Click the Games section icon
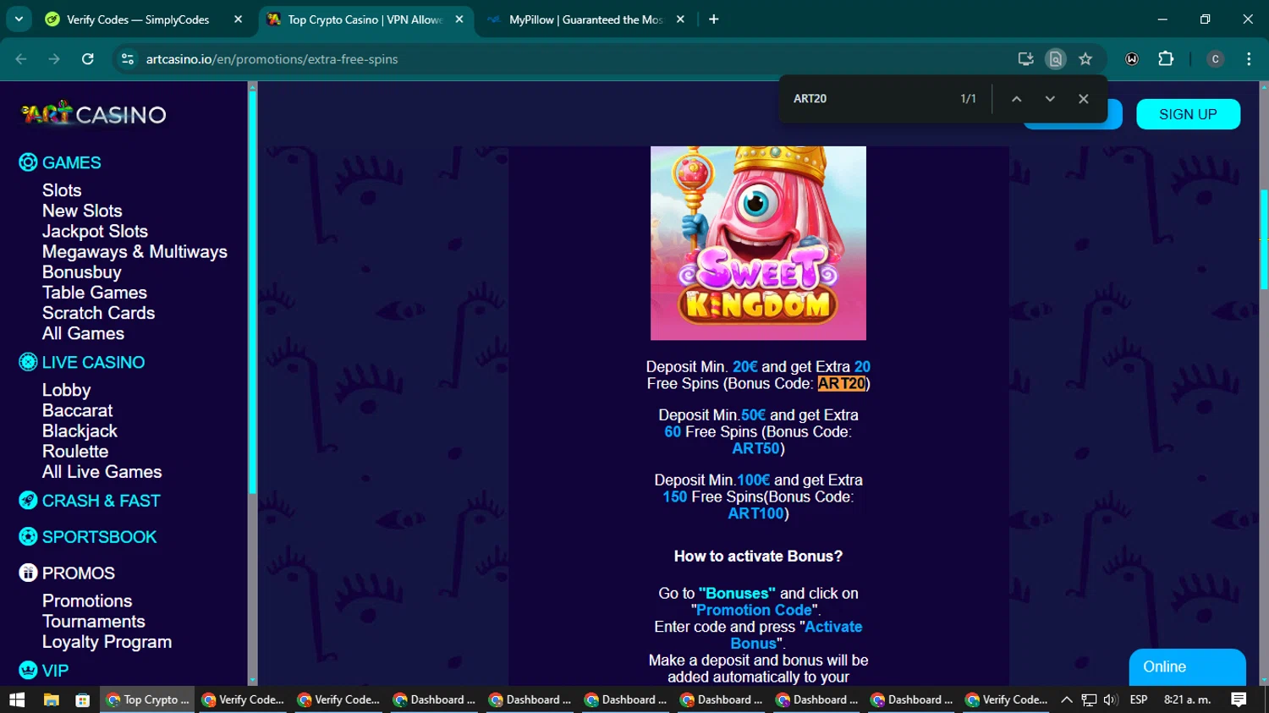Image resolution: width=1269 pixels, height=713 pixels. (x=28, y=162)
